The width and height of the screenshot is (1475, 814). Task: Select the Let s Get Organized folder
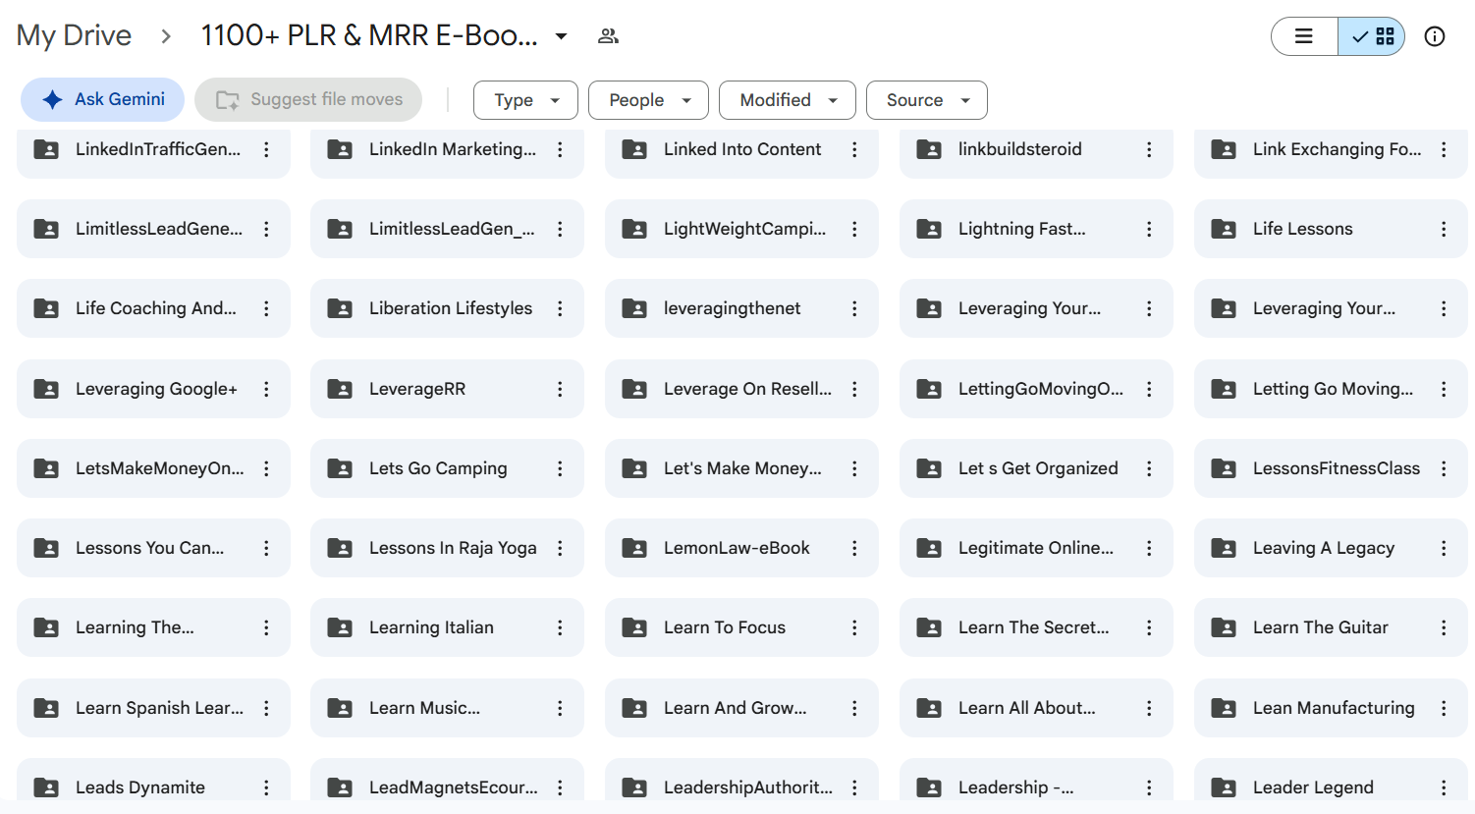pos(1036,468)
